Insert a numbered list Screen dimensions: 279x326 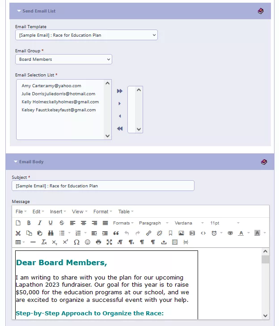(78, 233)
